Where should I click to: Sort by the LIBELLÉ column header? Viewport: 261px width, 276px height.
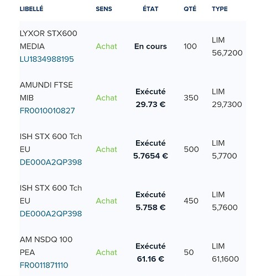click(x=32, y=9)
